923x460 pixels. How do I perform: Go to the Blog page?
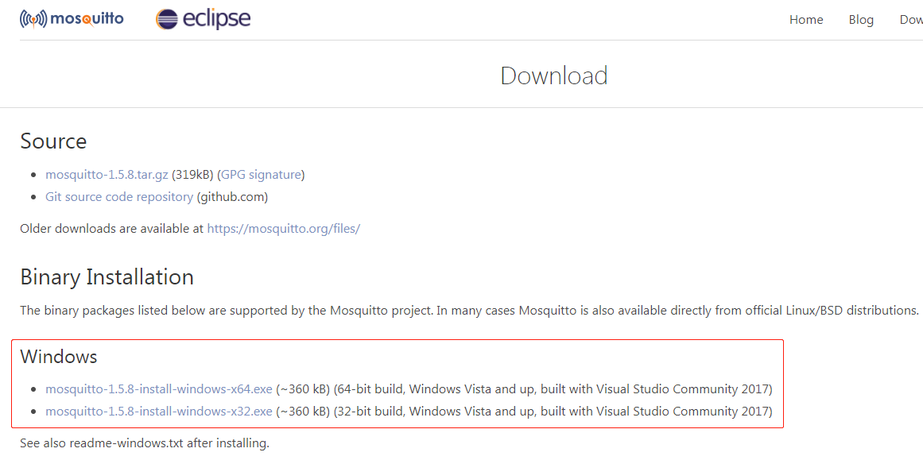point(861,20)
